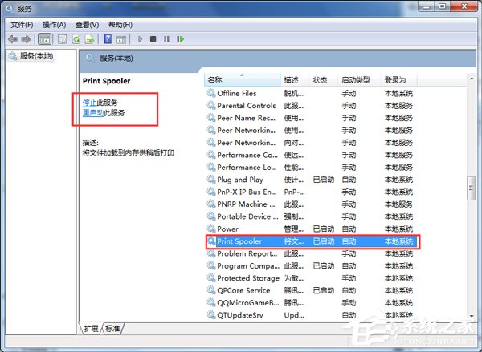Open the 文件(F) menu
The width and height of the screenshot is (482, 352).
coord(22,25)
